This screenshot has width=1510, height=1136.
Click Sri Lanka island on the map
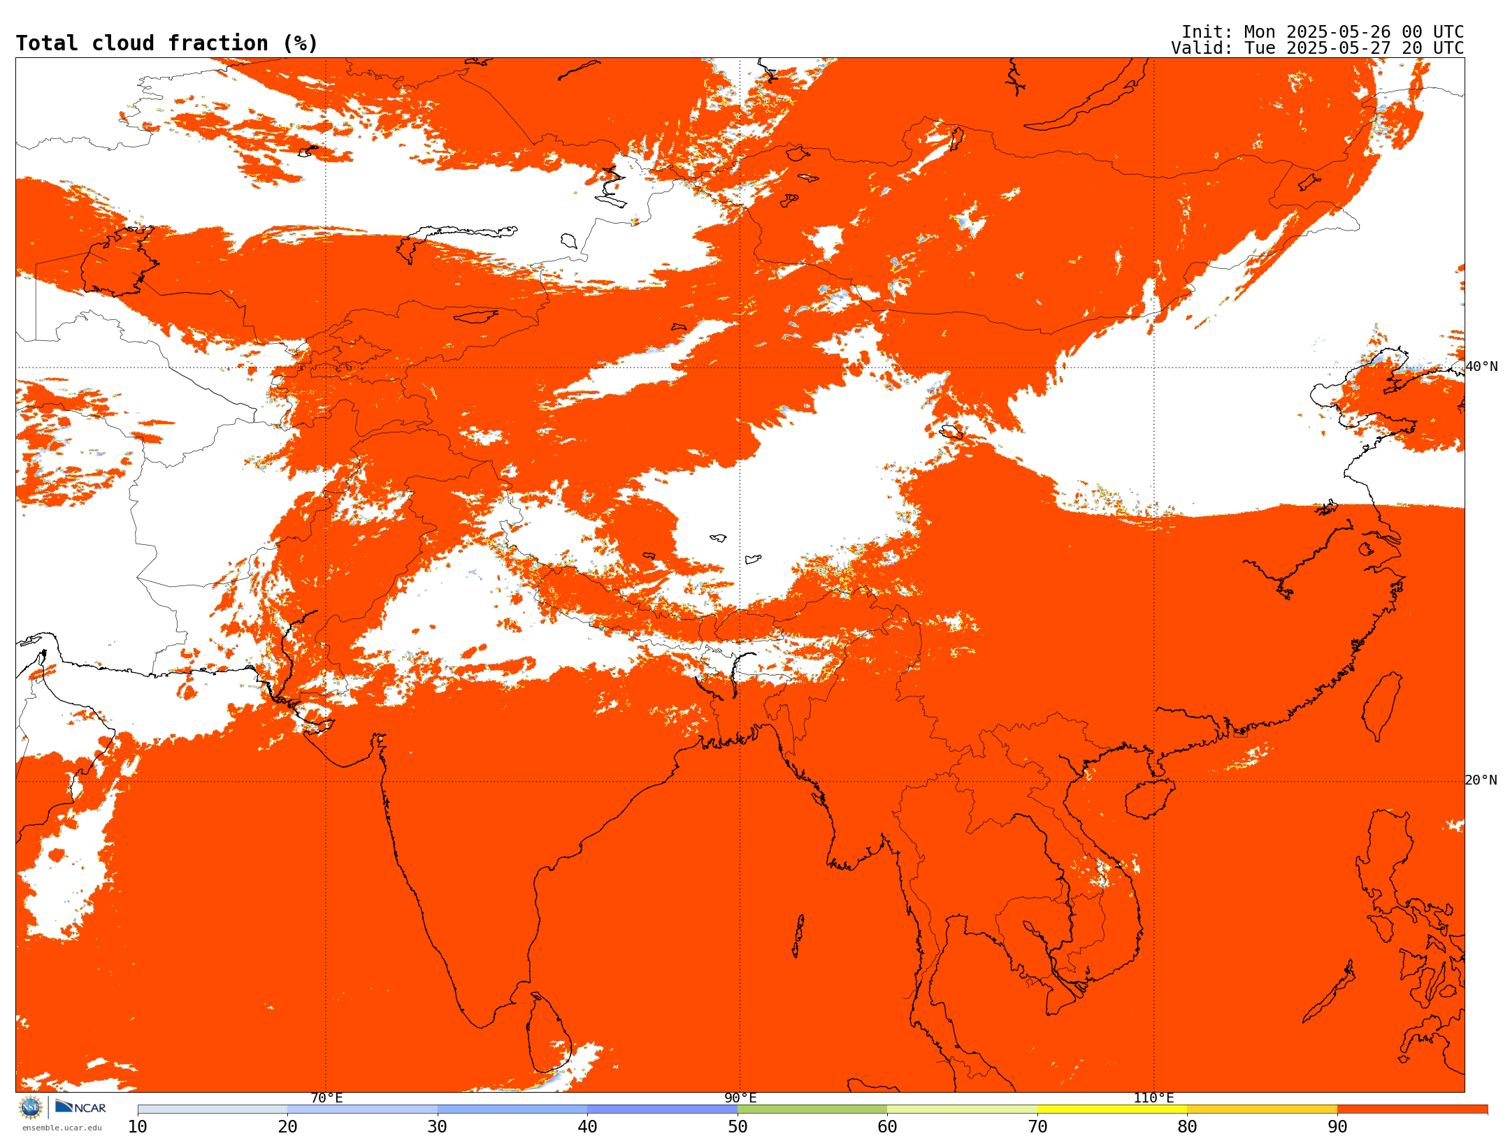pos(548,1033)
